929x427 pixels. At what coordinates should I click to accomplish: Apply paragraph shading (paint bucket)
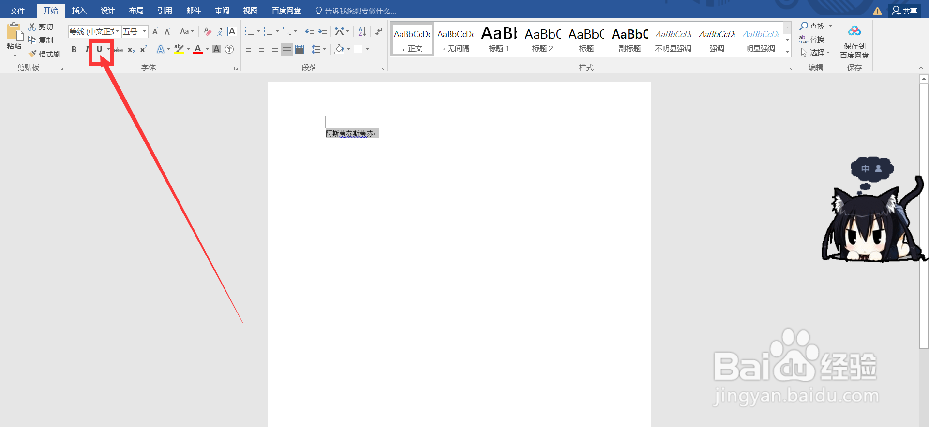[339, 49]
